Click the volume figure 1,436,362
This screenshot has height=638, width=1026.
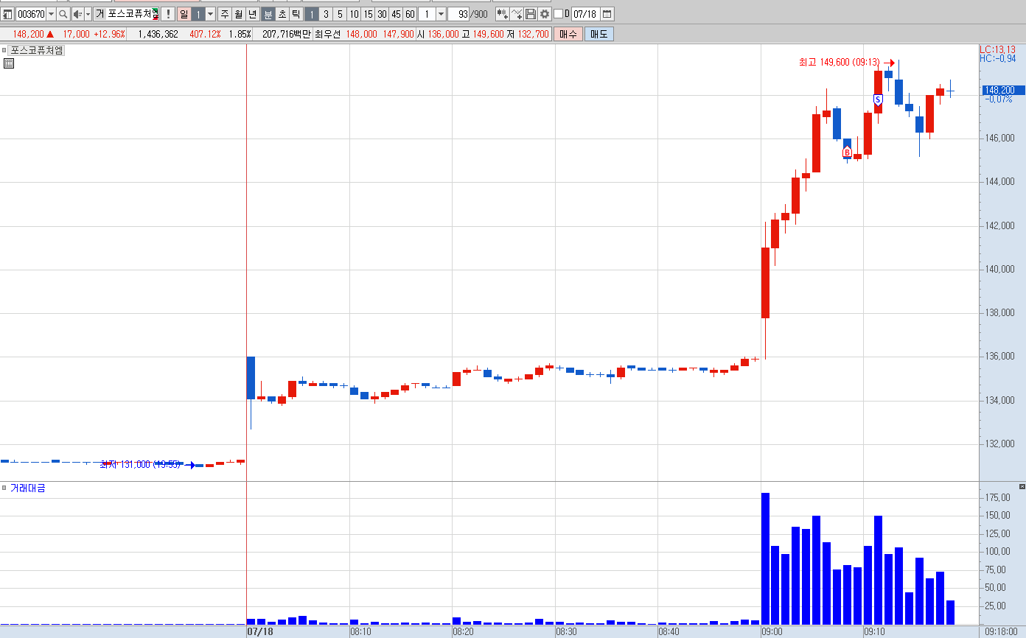(158, 34)
